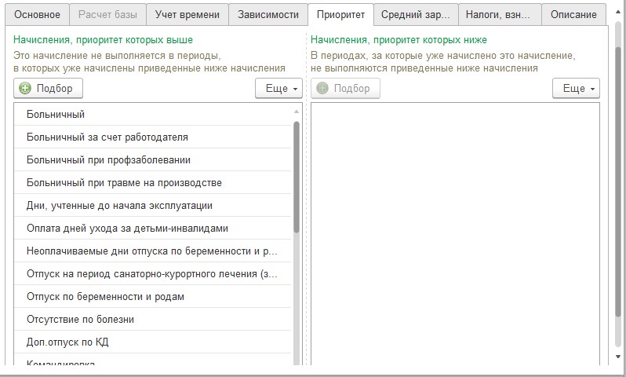626x377 pixels.
Task: Switch to the Расчет базы tab
Action: click(107, 15)
